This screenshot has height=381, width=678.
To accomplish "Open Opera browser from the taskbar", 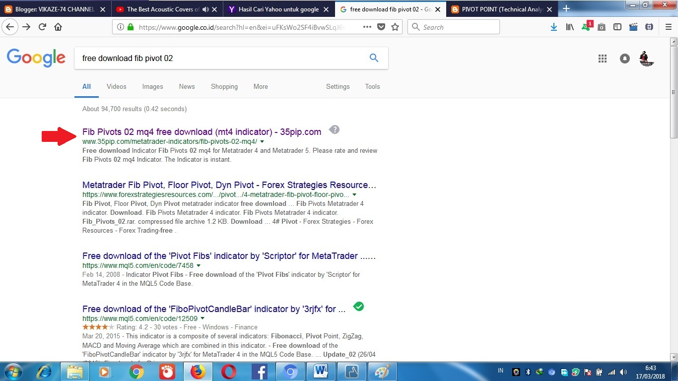I will (x=229, y=372).
